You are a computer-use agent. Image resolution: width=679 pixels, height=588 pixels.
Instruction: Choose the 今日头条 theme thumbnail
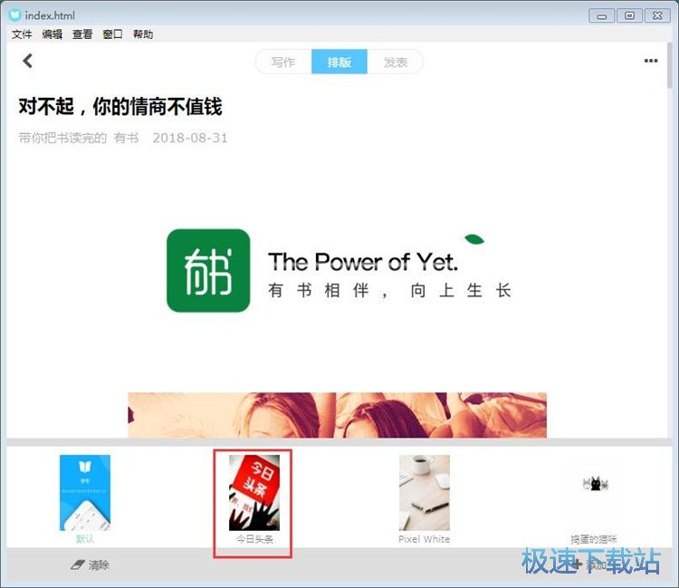click(254, 493)
